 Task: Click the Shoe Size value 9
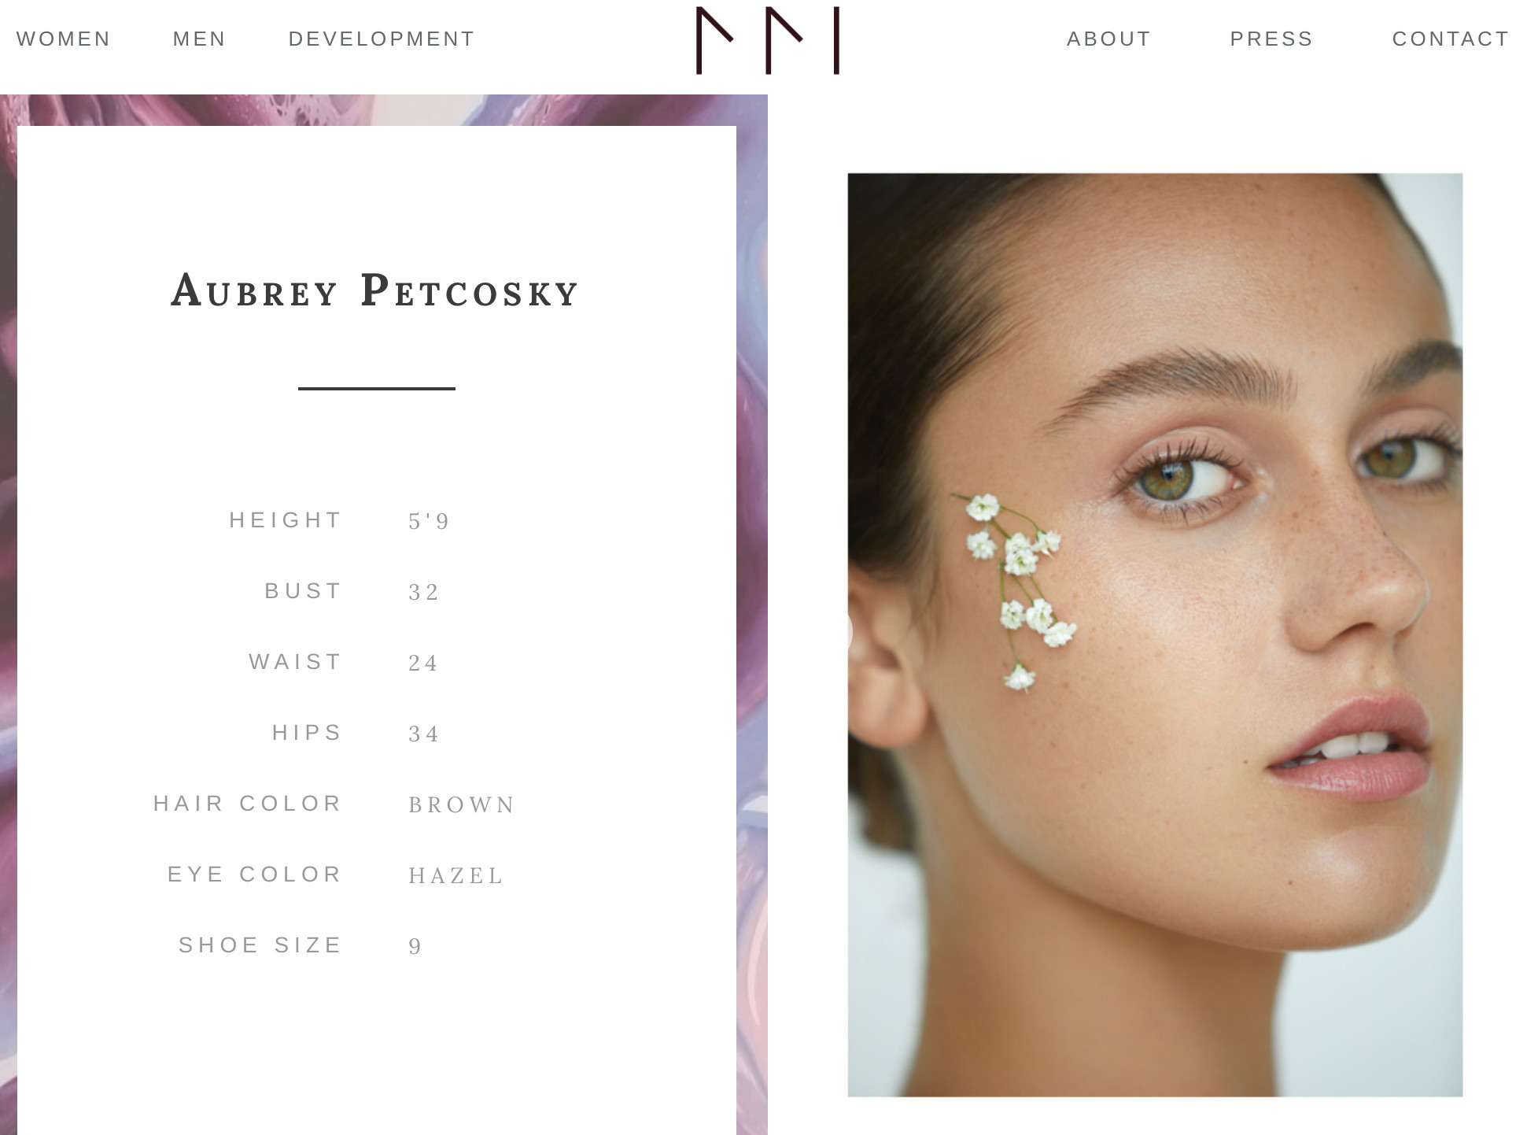point(415,946)
